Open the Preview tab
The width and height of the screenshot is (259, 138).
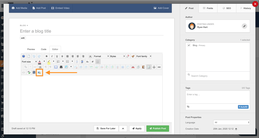pos(31,49)
